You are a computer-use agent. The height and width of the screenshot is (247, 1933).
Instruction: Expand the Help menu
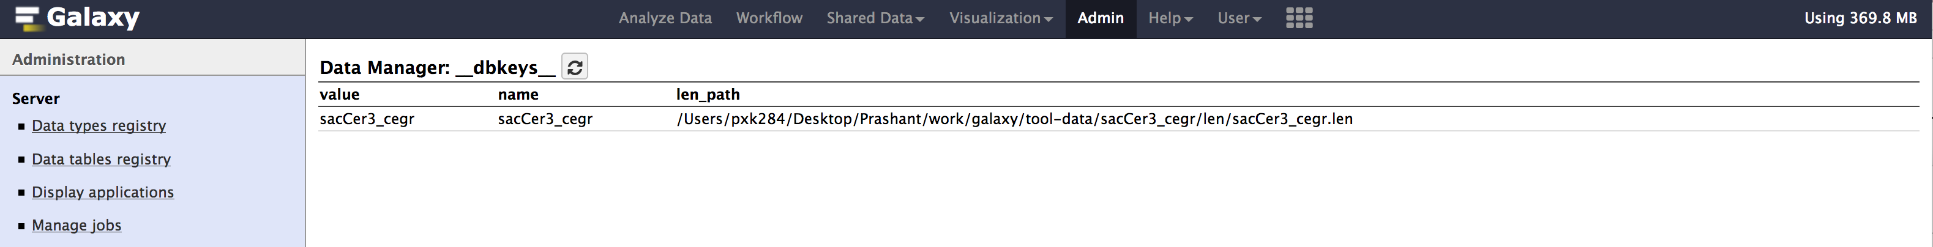(x=1170, y=18)
